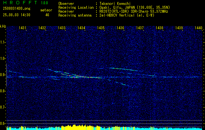Image resolution: width=205 pixels, height=130 pixels.
Task: Click the date 25.08.03 14:30
Action: tap(17, 15)
